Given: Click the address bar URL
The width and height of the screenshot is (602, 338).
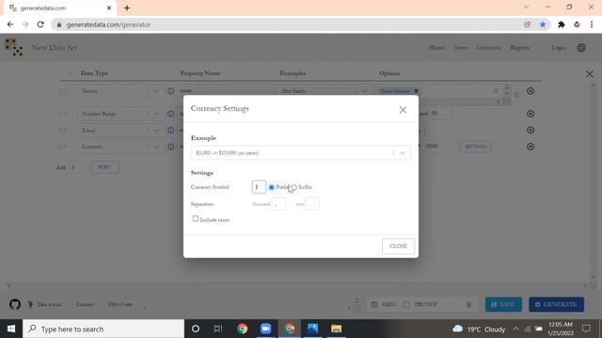Looking at the screenshot, I should point(108,24).
